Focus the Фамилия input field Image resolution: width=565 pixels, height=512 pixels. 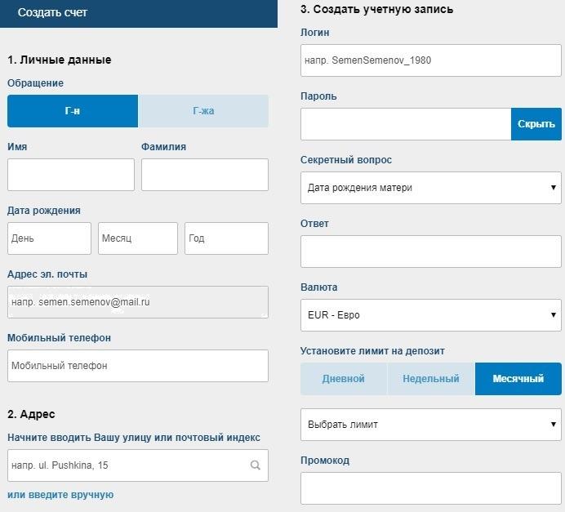[204, 175]
